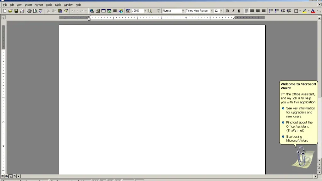Click the Paste clipboard icon
This screenshot has width=322, height=181.
pos(60,11)
